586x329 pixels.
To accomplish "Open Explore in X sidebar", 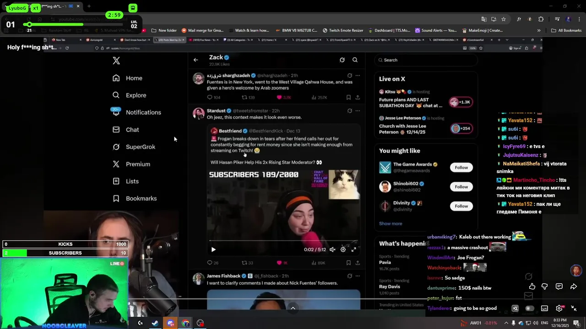I will pos(129,95).
